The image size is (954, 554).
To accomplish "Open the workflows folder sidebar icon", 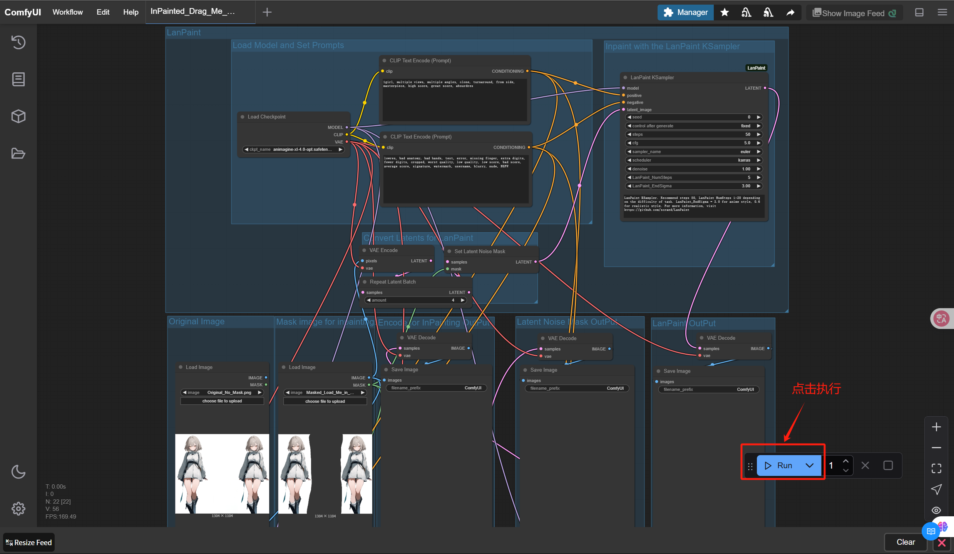I will (18, 154).
